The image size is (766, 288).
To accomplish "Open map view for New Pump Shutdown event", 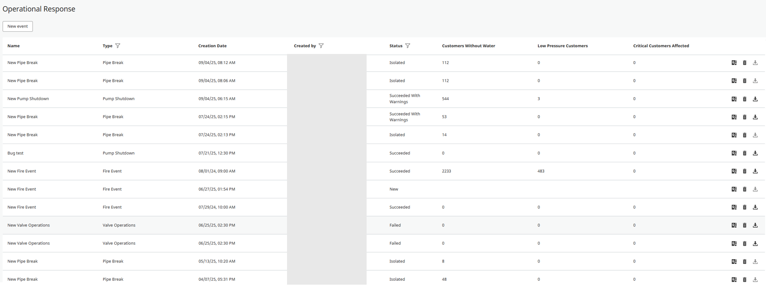I will pyautogui.click(x=734, y=99).
